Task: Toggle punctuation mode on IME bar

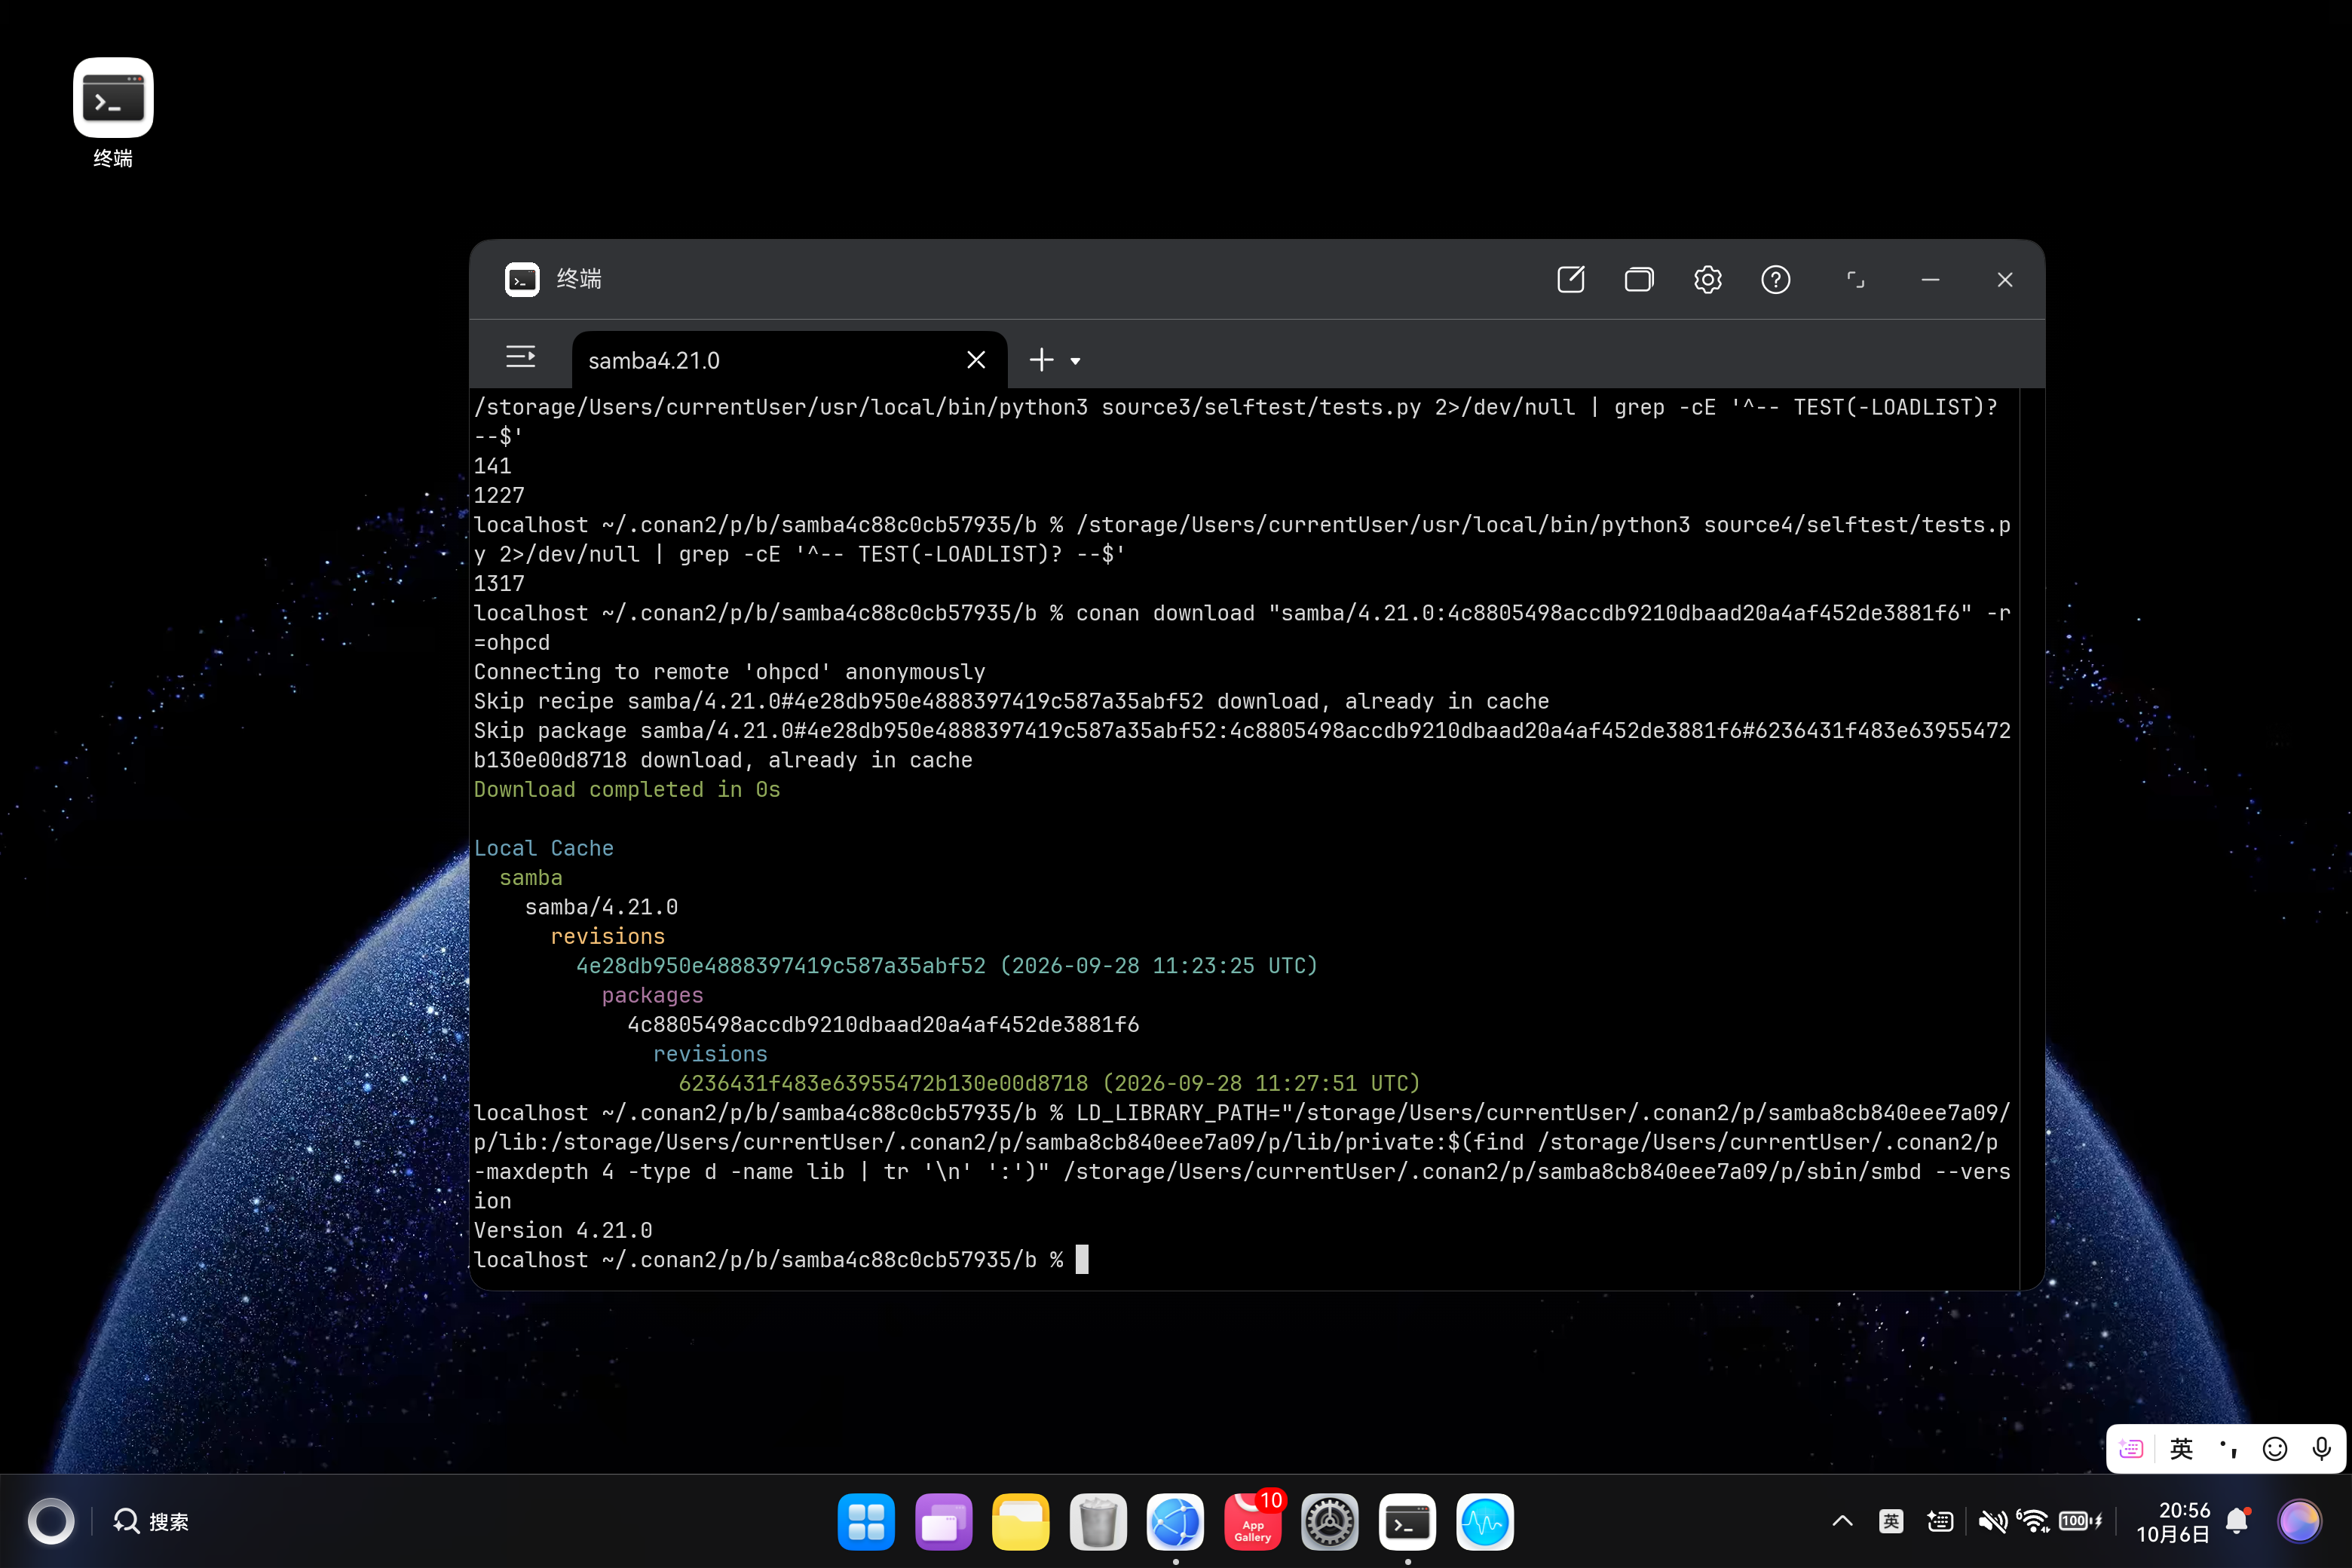Action: pyautogui.click(x=2228, y=1449)
